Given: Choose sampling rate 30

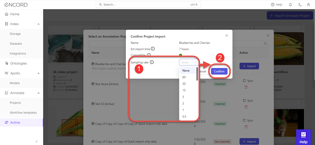Looking at the screenshot, I should click(x=188, y=84).
